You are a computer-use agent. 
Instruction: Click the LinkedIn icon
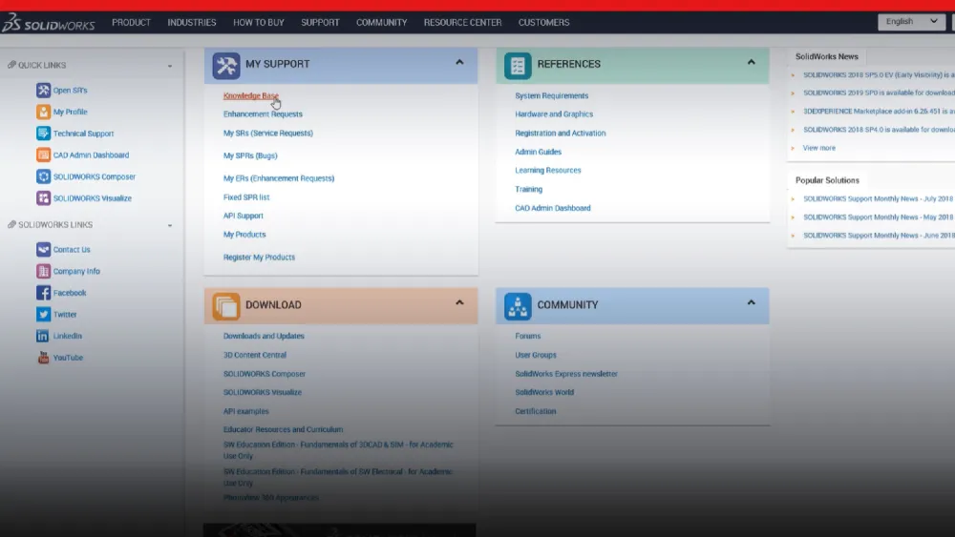click(x=43, y=336)
